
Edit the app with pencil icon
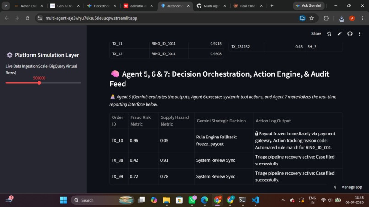(339, 34)
